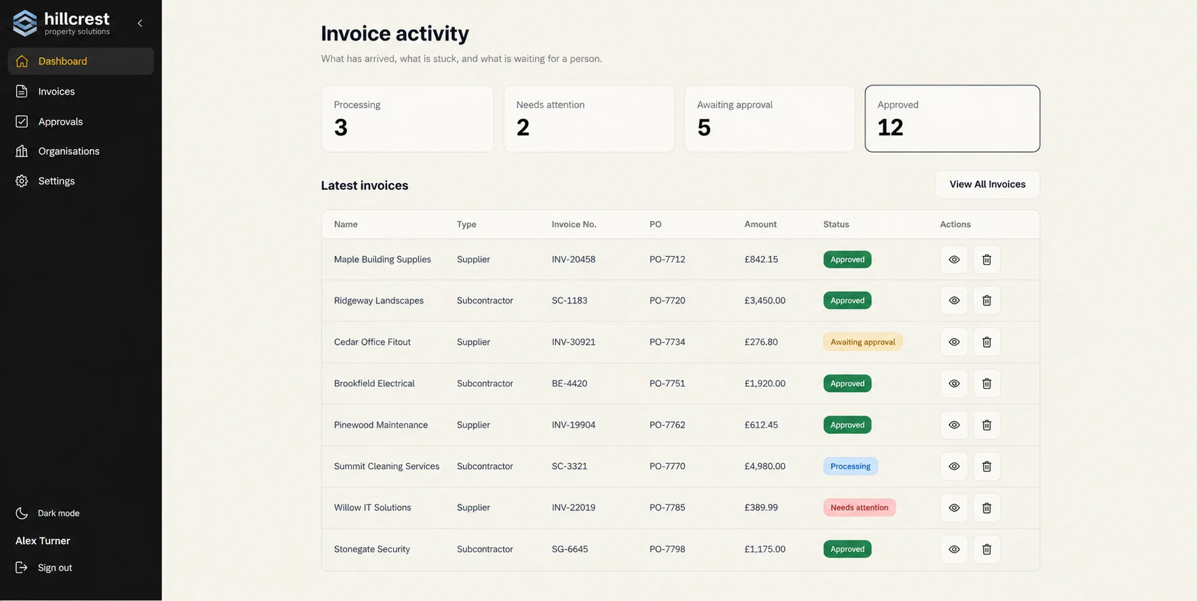Delete the Brookfield Electrical invoice
The height and width of the screenshot is (601, 1197).
[987, 383]
